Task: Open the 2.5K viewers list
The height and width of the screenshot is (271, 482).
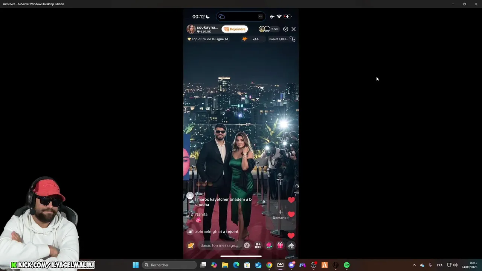Action: pos(275,29)
